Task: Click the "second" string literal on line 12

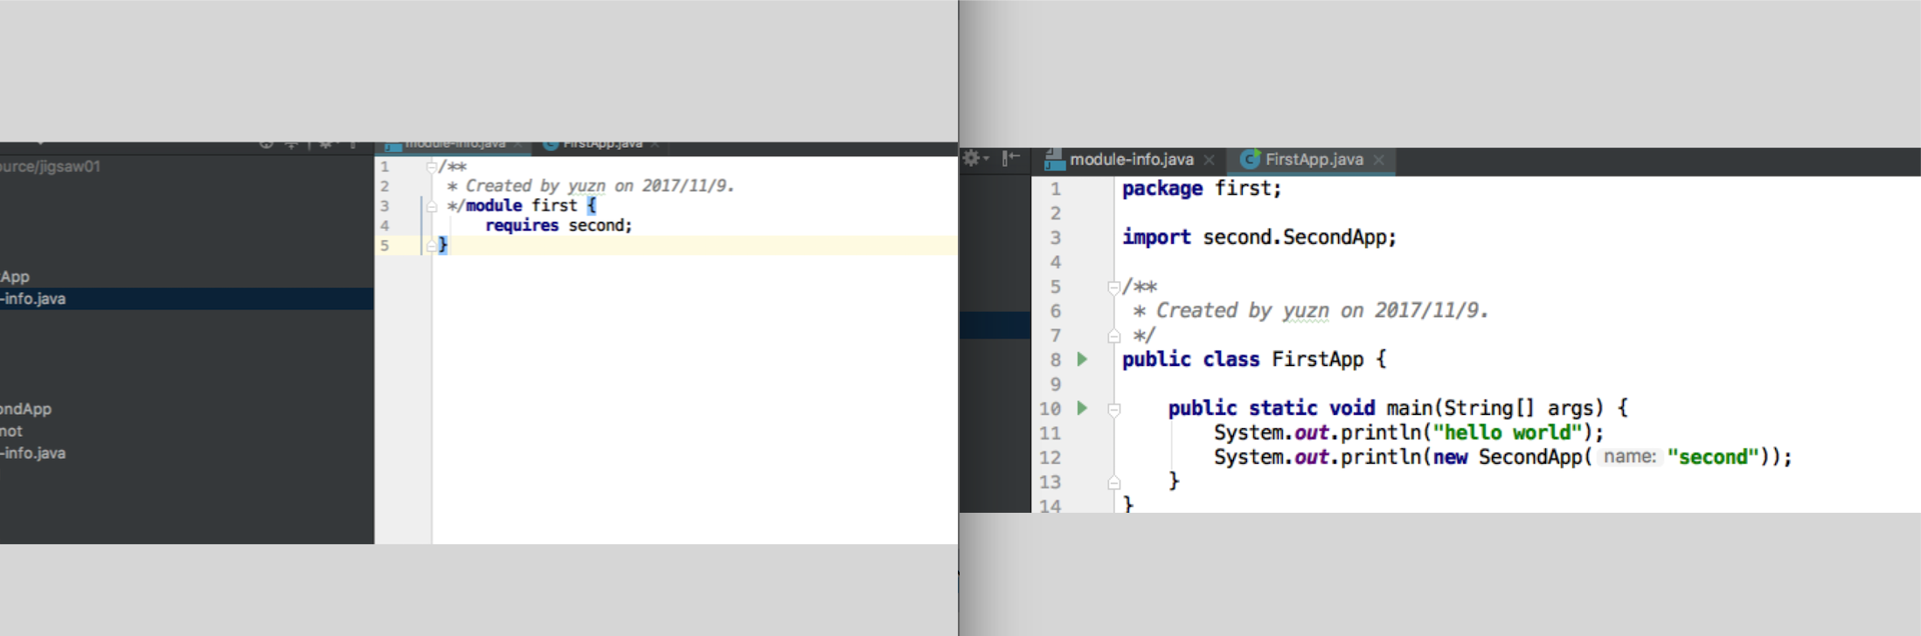Action: (1713, 457)
